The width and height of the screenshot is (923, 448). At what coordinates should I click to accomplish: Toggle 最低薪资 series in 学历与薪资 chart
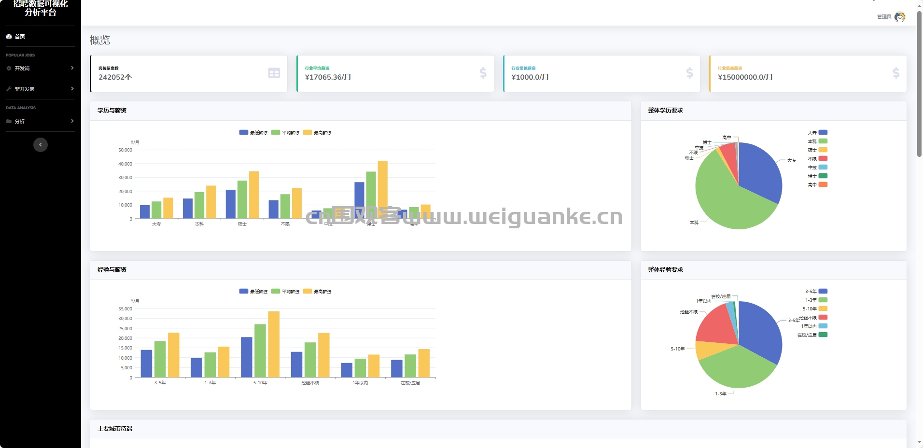[x=253, y=132]
